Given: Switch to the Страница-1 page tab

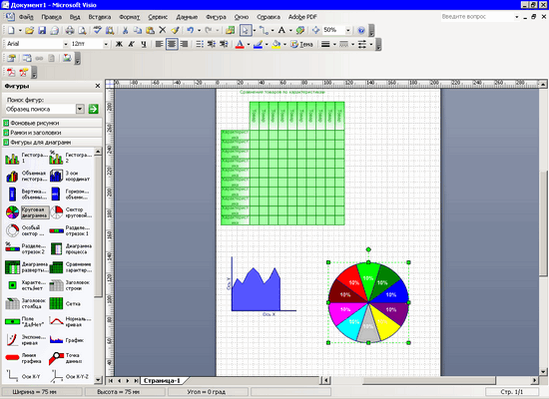Looking at the screenshot, I should click(x=162, y=380).
